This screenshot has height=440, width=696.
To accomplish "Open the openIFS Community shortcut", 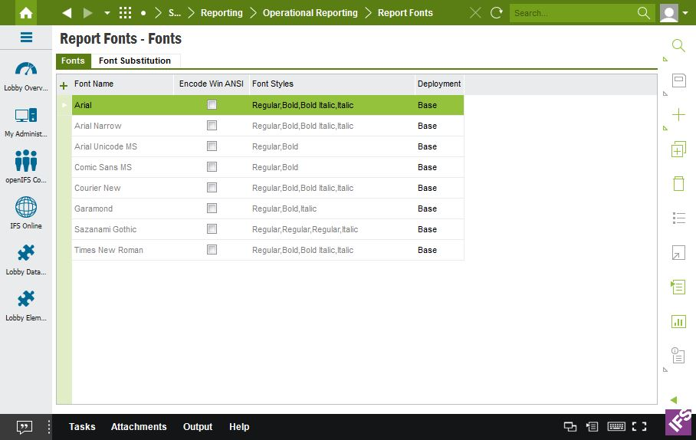I will 26,167.
